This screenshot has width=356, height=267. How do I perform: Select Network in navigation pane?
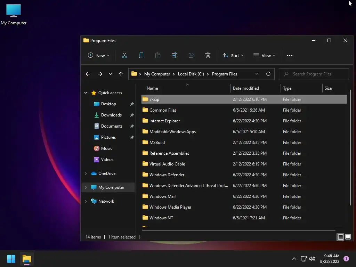coord(106,201)
